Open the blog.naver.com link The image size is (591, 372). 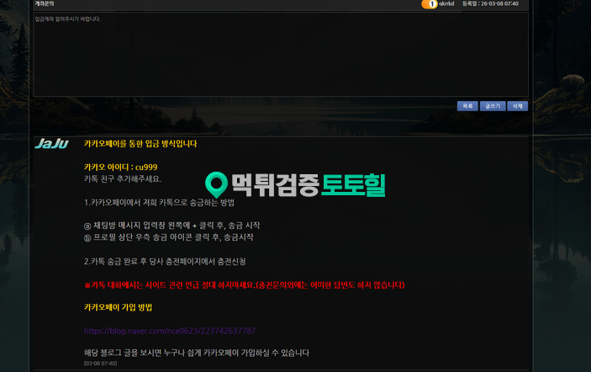click(x=169, y=331)
